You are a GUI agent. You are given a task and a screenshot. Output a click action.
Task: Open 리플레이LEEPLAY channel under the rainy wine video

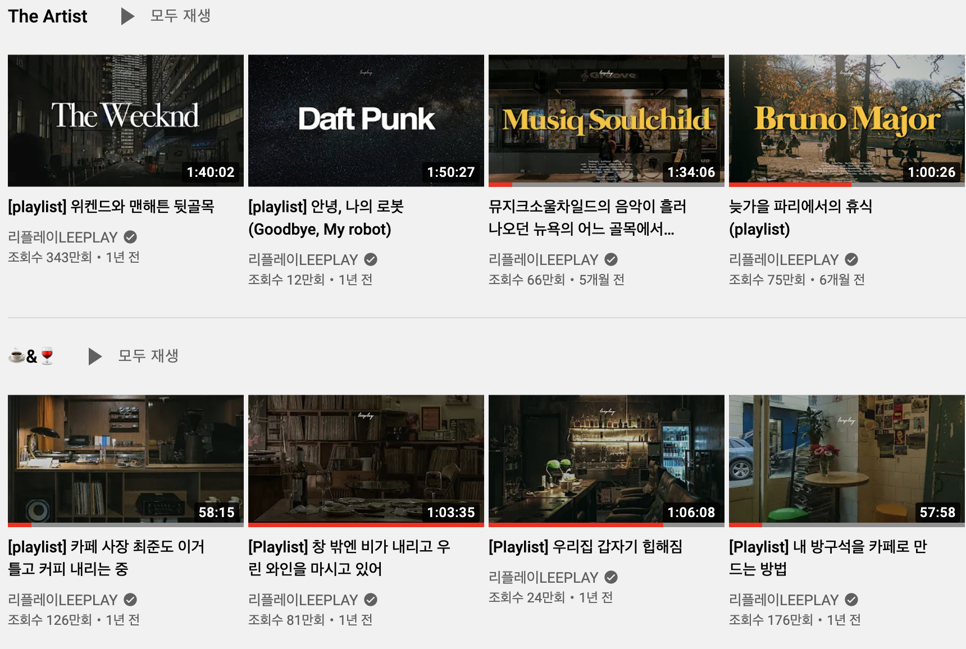tap(303, 600)
